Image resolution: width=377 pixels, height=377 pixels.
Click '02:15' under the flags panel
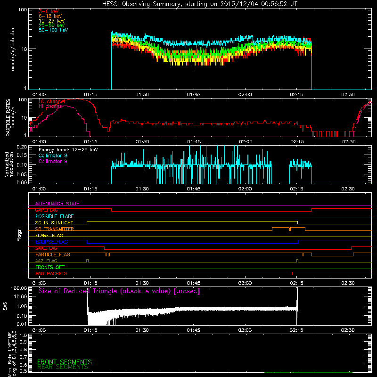click(297, 283)
